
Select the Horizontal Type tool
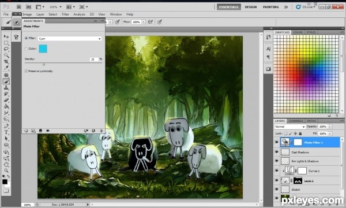coord(6,132)
